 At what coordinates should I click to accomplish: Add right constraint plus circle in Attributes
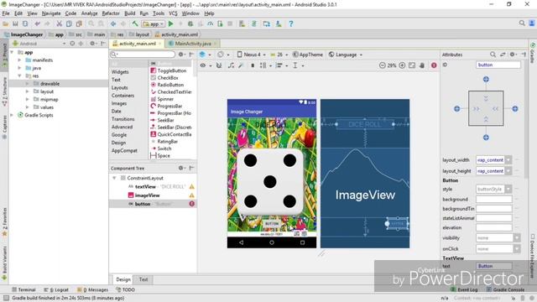point(514,108)
